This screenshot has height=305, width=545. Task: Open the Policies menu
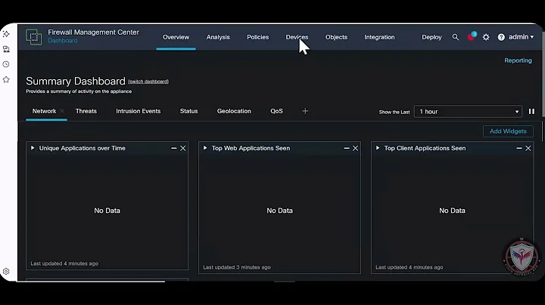coord(257,37)
